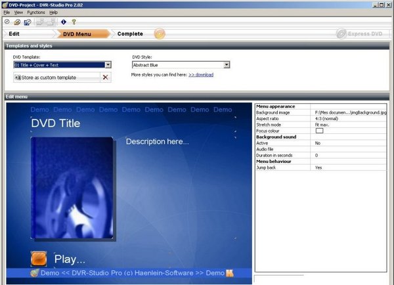Click the red X delete template icon
394x285 pixels.
tap(106, 77)
